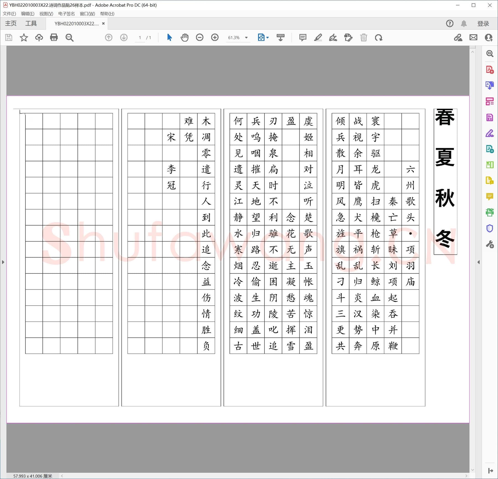Open More Tools wrench icon
The image size is (498, 479).
[x=490, y=244]
